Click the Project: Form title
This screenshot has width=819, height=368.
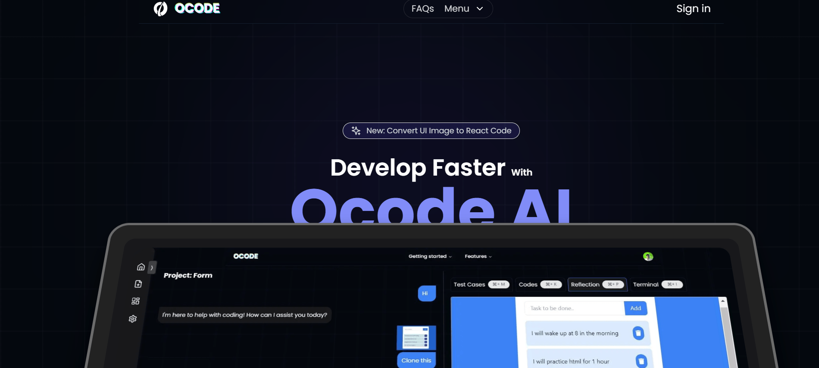[188, 275]
